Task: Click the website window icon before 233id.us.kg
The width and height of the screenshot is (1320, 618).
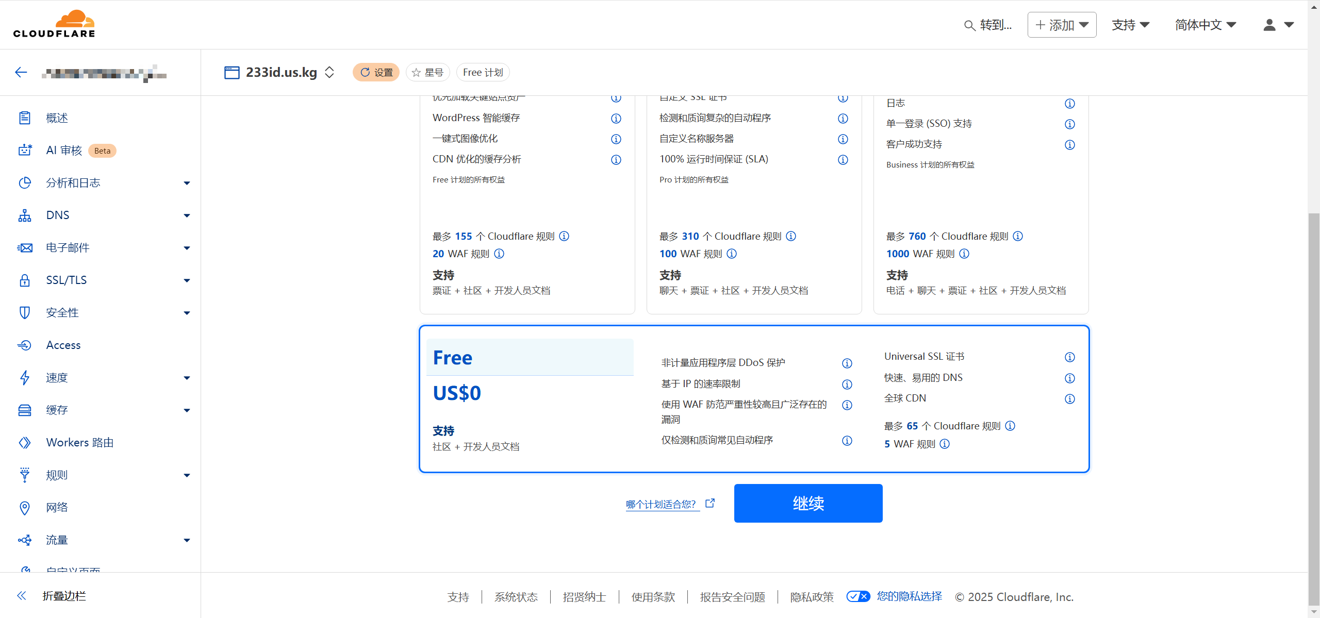Action: point(232,73)
